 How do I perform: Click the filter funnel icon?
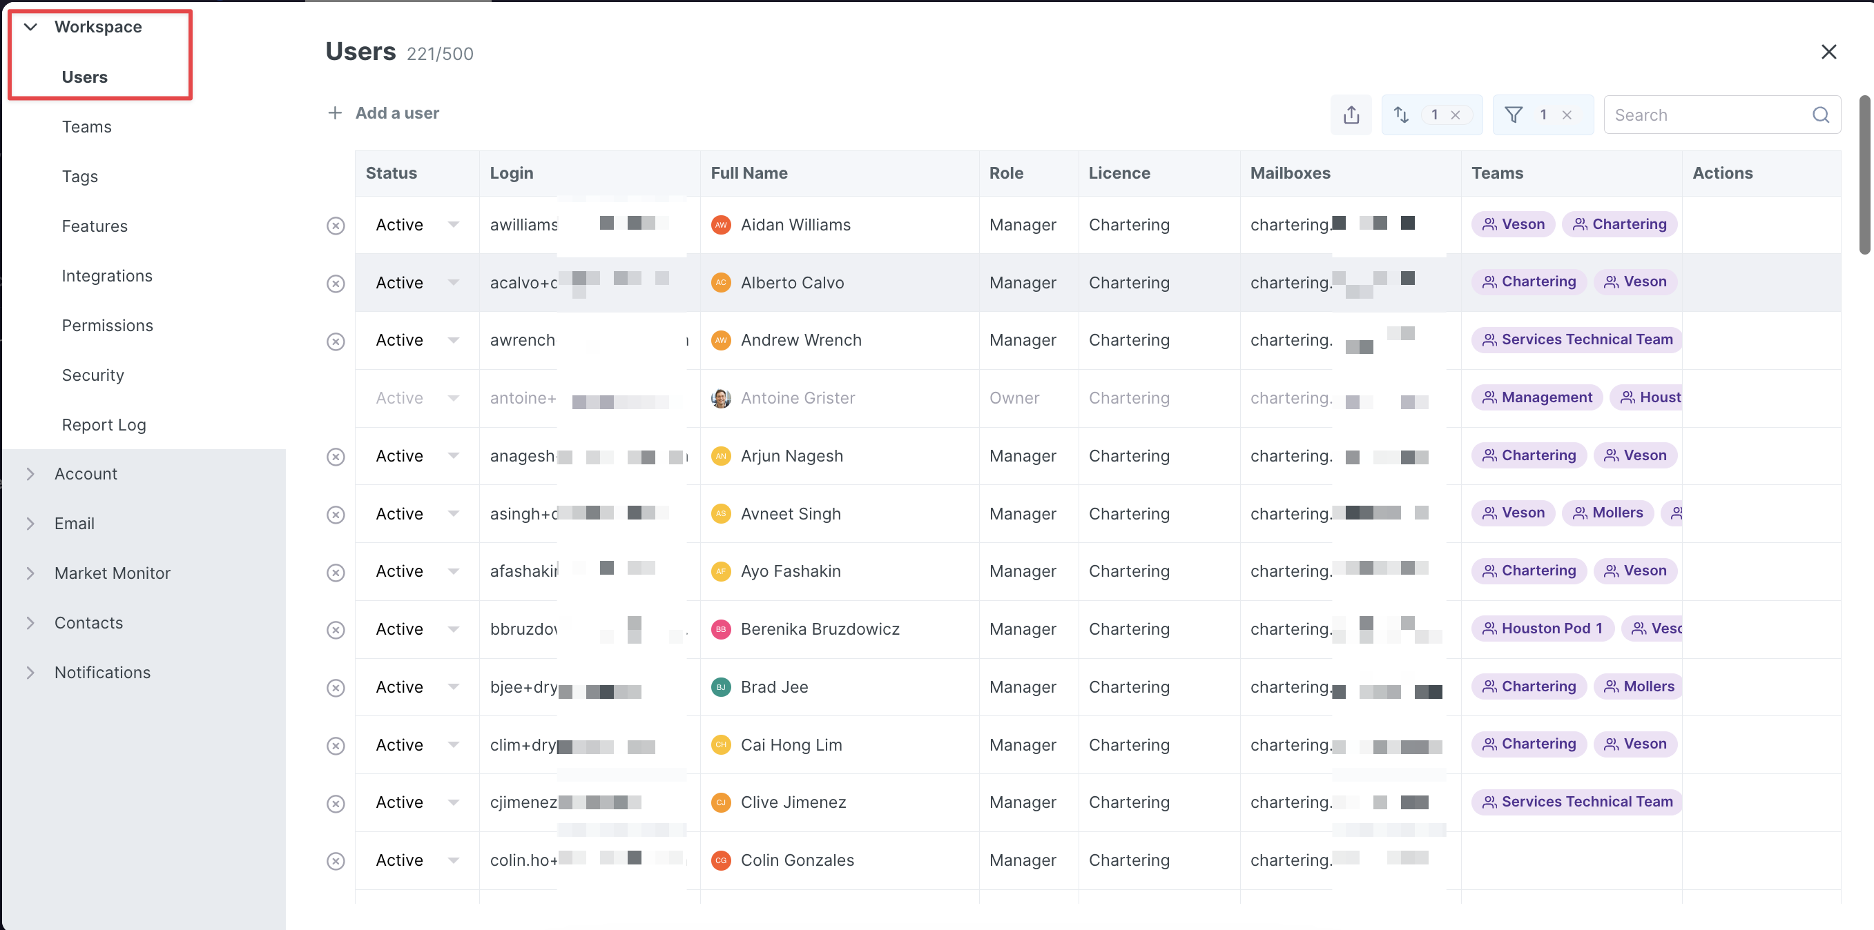[1513, 115]
